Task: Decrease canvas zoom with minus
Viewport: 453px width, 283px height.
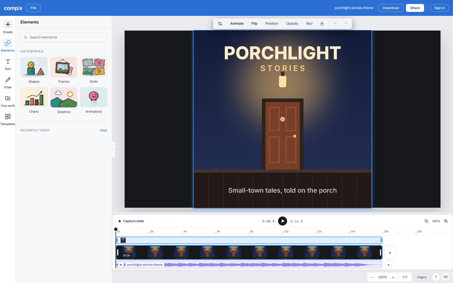Action: pos(372,277)
